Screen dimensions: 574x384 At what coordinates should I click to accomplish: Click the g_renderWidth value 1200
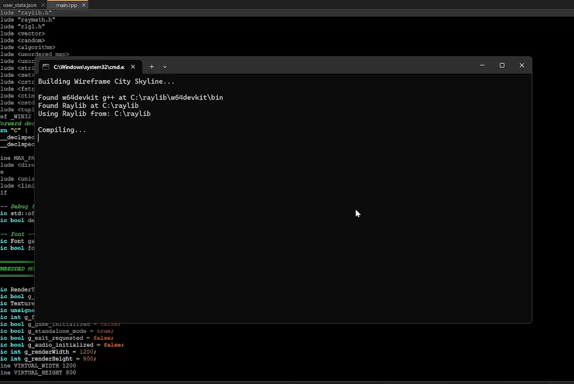(x=86, y=352)
